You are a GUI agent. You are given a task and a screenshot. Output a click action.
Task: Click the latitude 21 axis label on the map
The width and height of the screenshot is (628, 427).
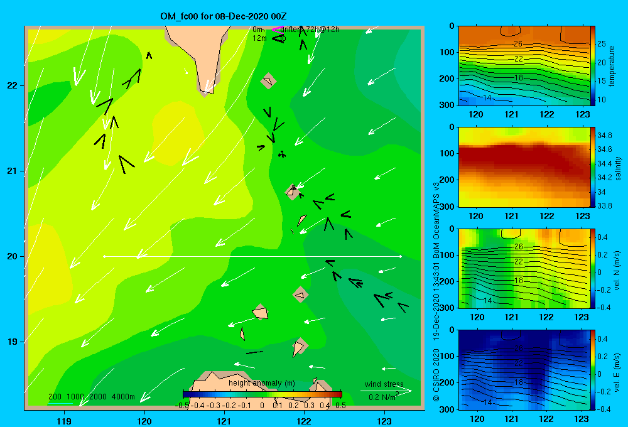pyautogui.click(x=12, y=171)
